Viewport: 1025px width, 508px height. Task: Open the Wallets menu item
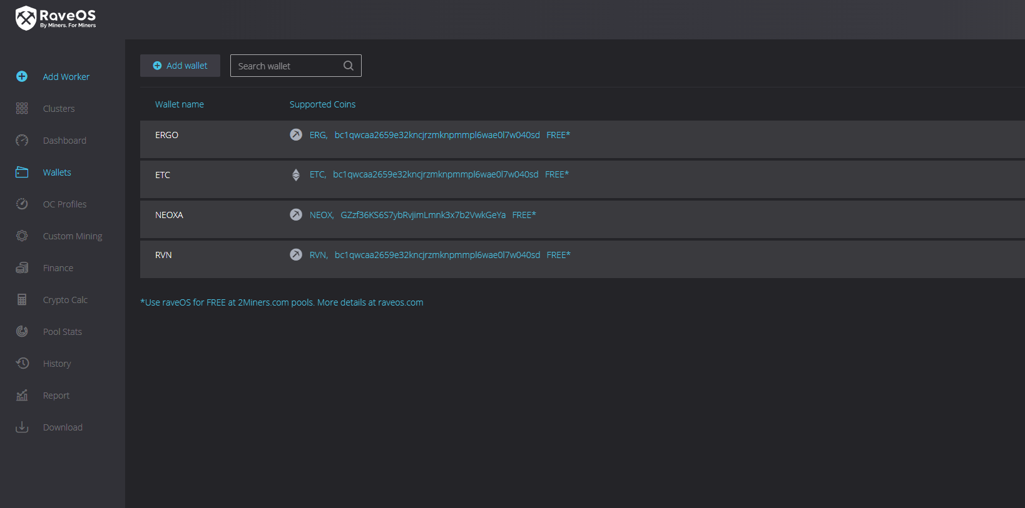pos(57,172)
